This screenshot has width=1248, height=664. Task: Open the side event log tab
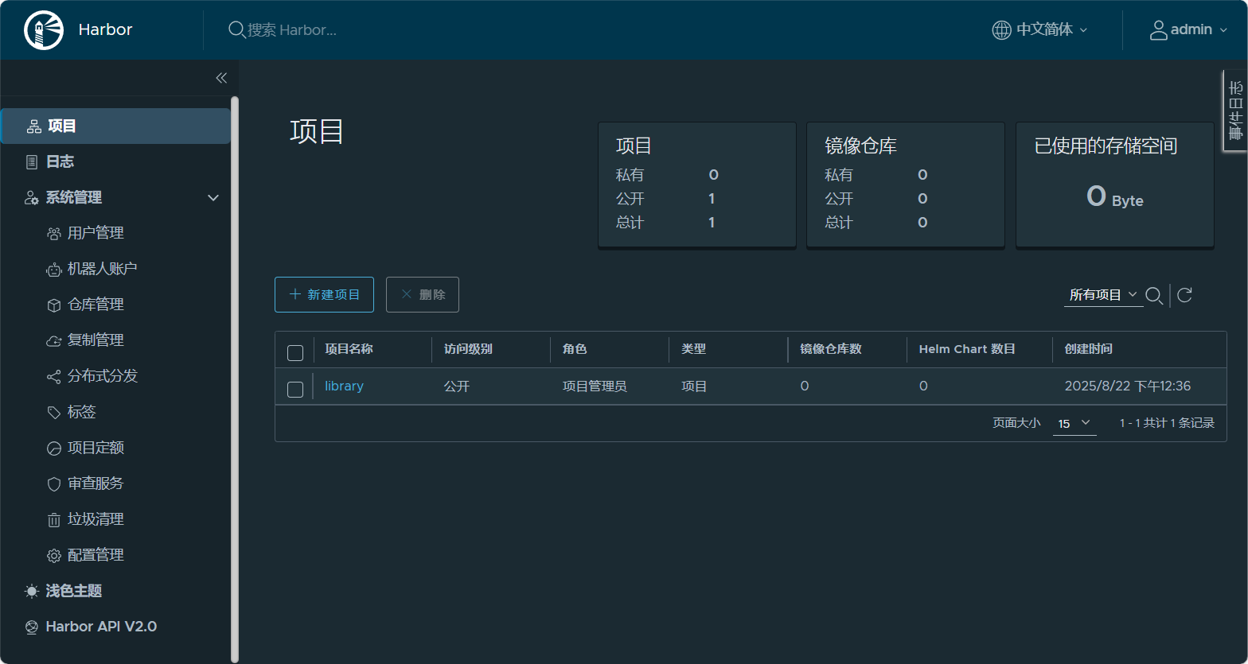tap(1235, 111)
